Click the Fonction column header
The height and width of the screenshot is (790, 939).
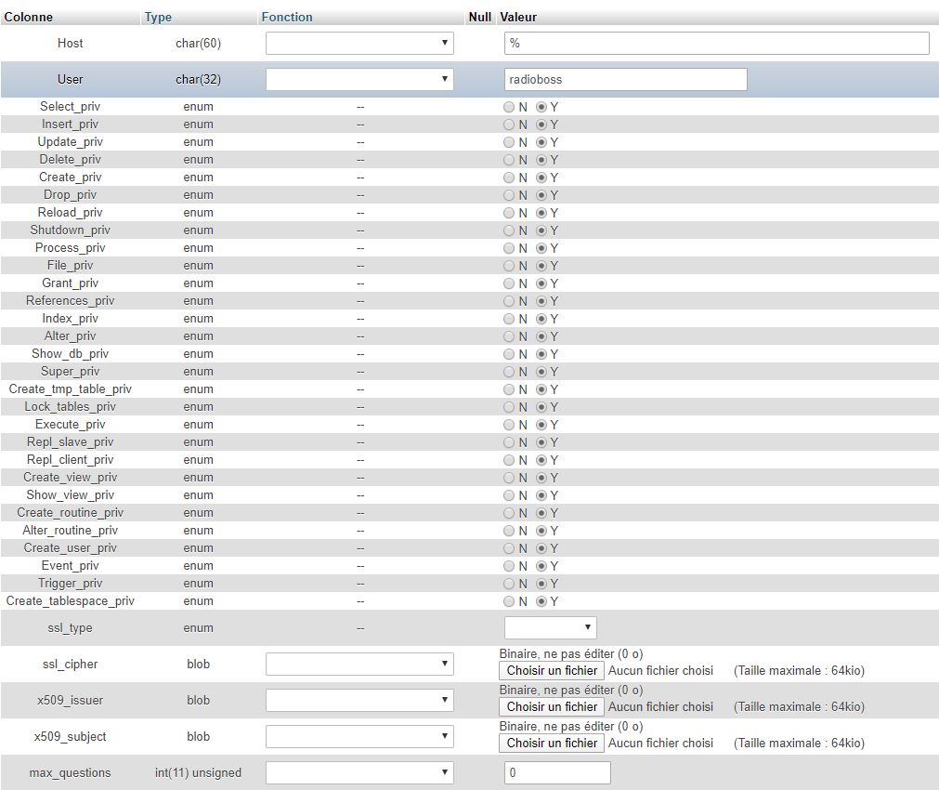(287, 17)
